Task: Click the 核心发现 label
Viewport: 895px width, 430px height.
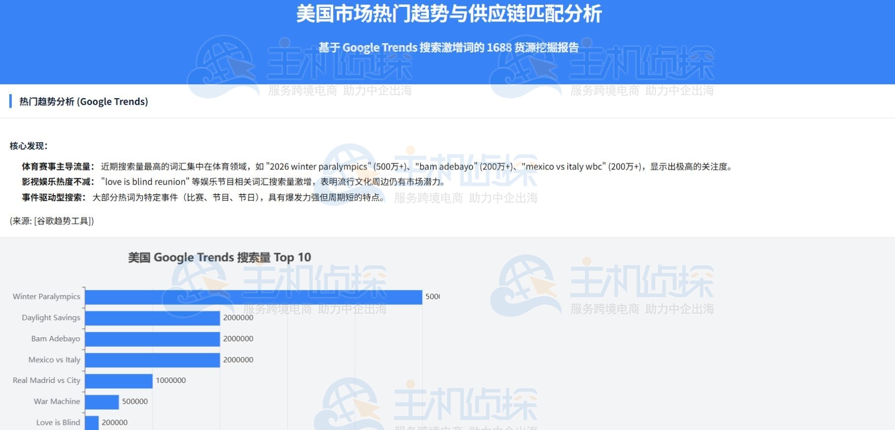Action: 29,146
